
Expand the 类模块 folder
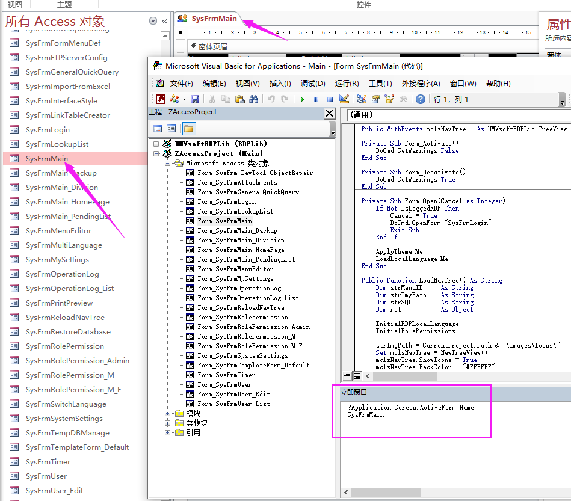pyautogui.click(x=167, y=423)
